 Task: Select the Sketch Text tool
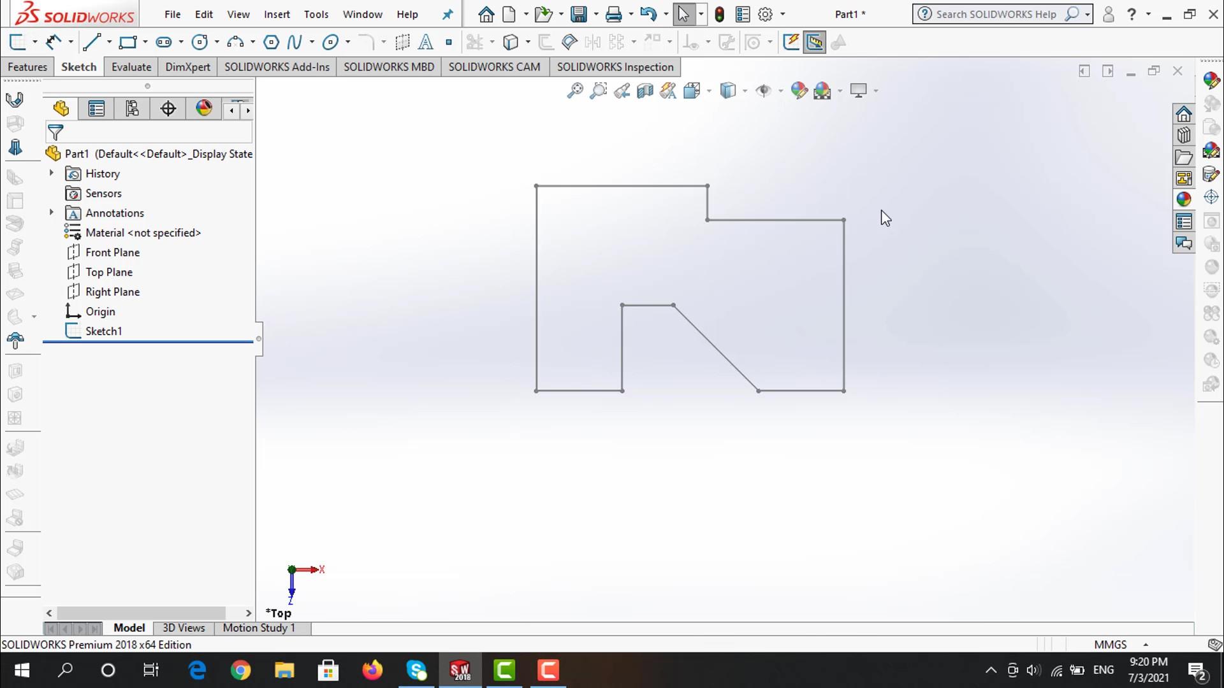click(x=425, y=43)
